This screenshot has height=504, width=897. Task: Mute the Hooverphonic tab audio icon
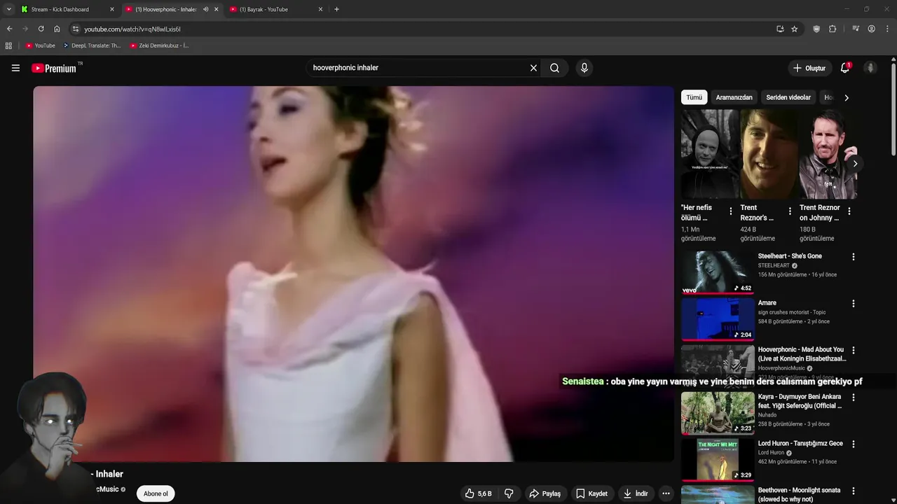pos(205,9)
